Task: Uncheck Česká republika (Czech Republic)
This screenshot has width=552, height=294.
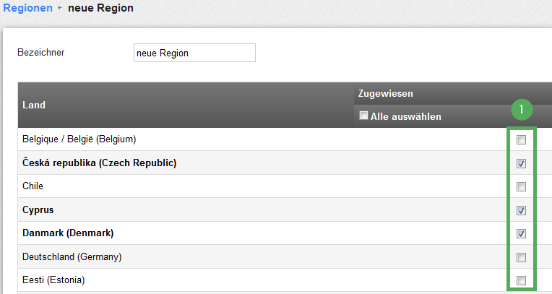Action: pyautogui.click(x=521, y=163)
